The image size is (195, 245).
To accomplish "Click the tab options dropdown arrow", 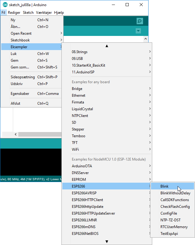I will [138, 31].
